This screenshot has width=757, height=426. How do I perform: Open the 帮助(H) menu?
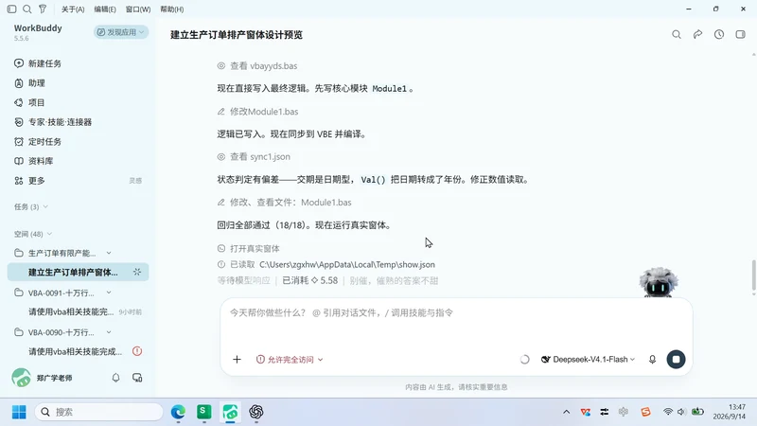pyautogui.click(x=172, y=9)
